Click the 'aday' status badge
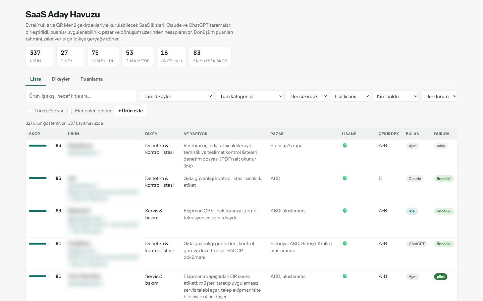This screenshot has width=483, height=301. 441,146
